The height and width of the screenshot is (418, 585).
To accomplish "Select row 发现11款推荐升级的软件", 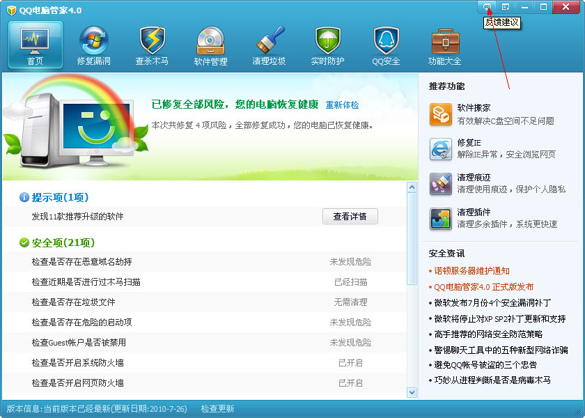I will coord(205,217).
